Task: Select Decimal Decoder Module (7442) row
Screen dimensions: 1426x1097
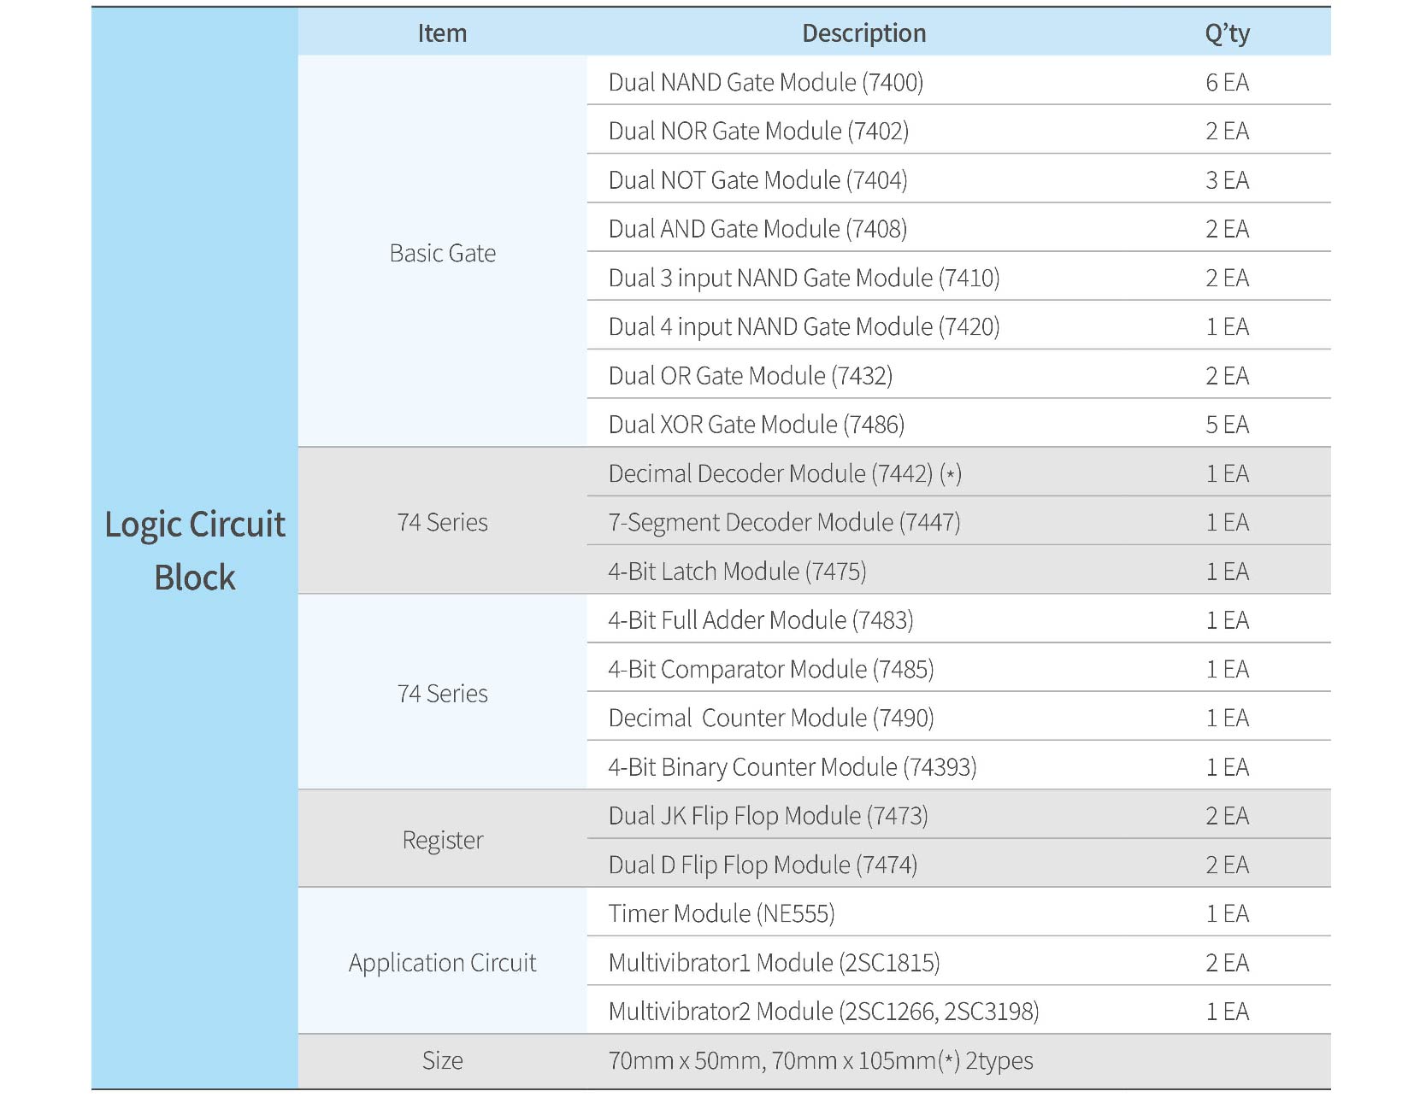Action: click(784, 473)
